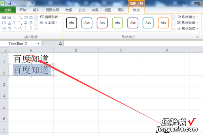Choose the right arrow block shape
This screenshot has height=135, width=203.
(26, 23)
